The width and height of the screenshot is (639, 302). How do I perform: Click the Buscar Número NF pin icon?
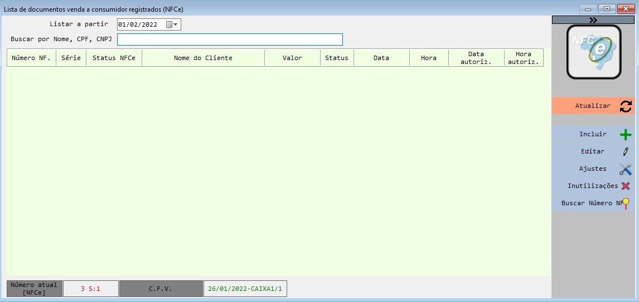[x=626, y=204]
